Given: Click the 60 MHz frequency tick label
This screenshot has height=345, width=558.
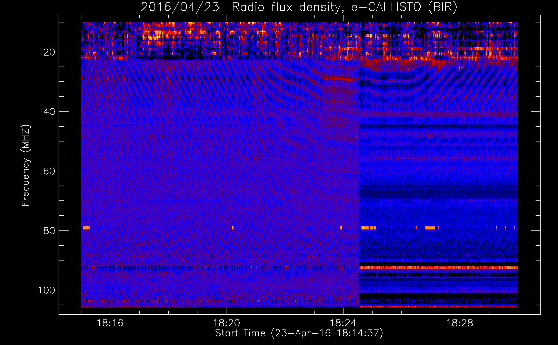Looking at the screenshot, I should pos(49,171).
